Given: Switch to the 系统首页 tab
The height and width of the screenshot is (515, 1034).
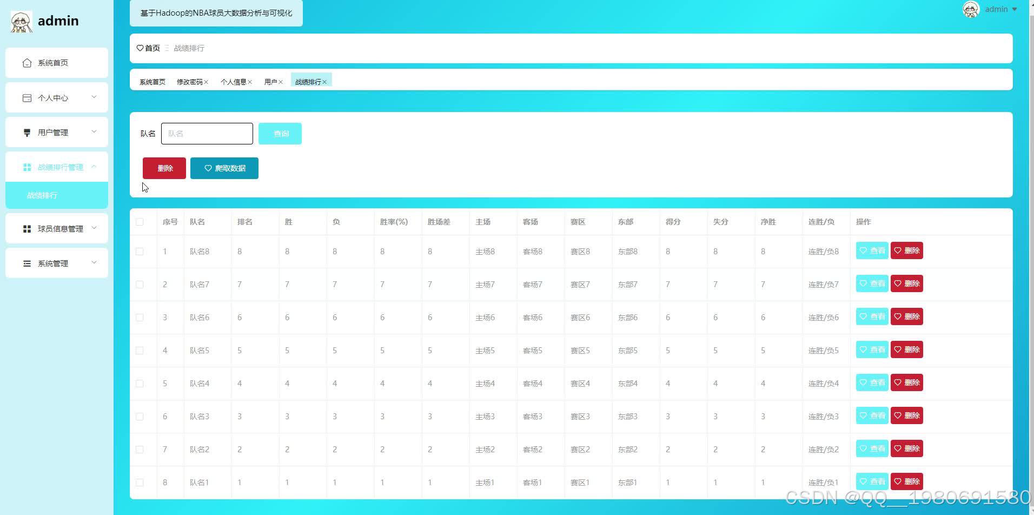Looking at the screenshot, I should pyautogui.click(x=153, y=82).
